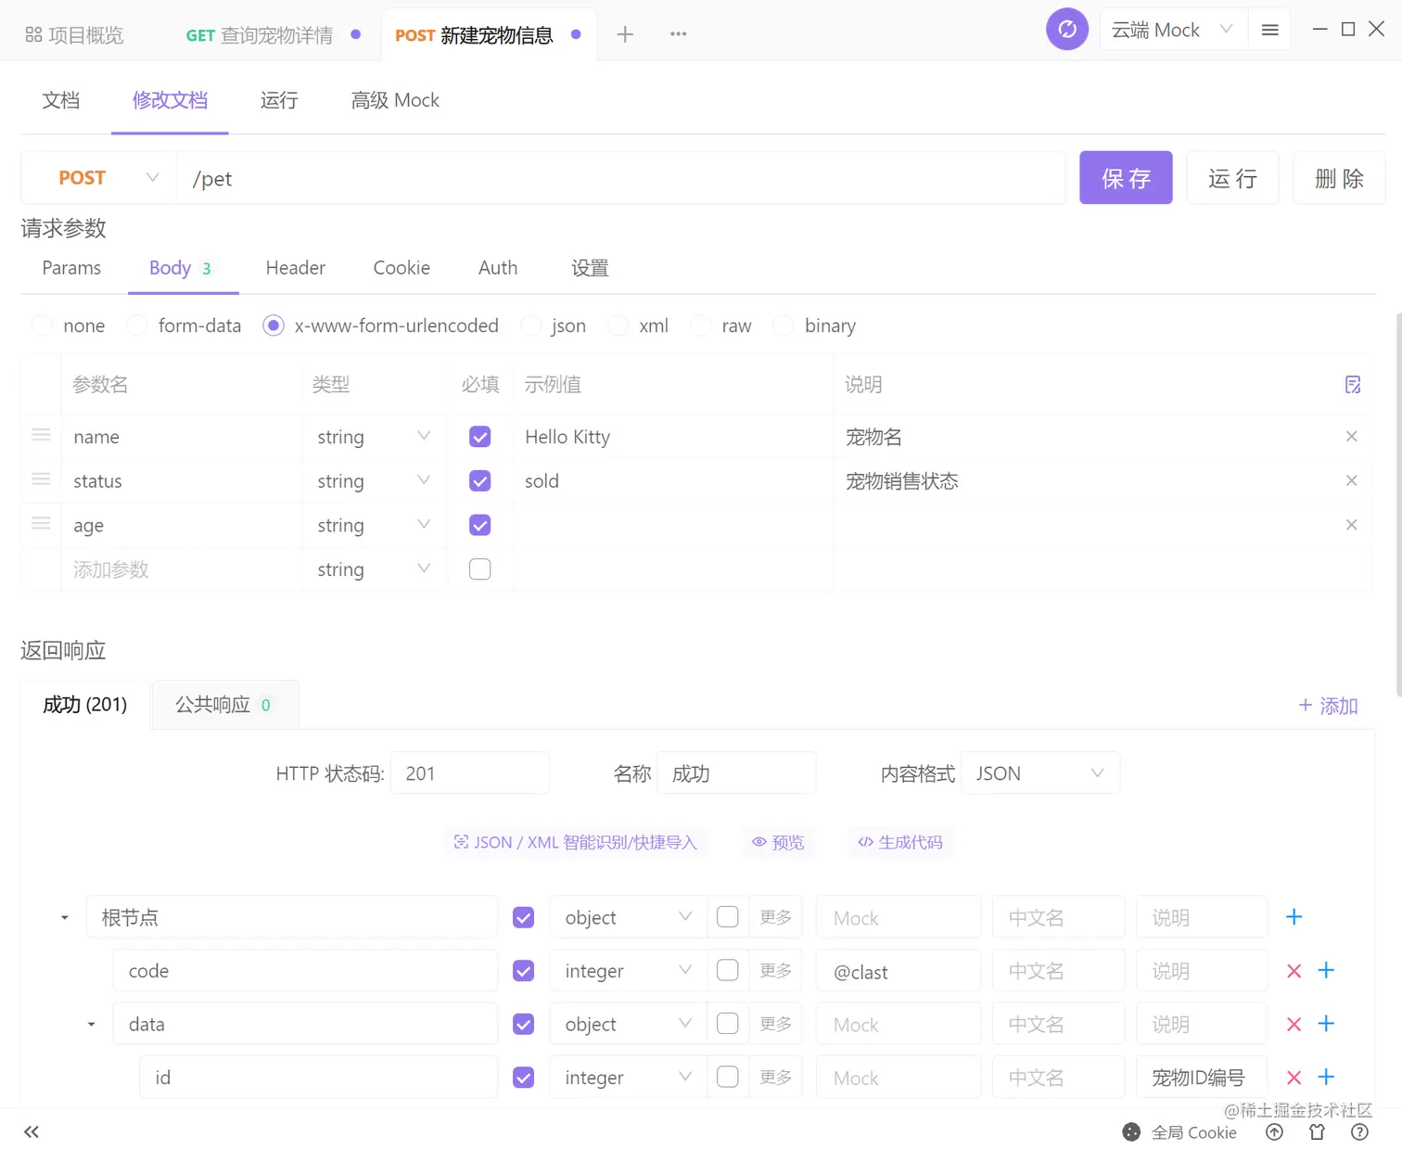Open help via the ? icon in status bar
The height and width of the screenshot is (1149, 1402).
tap(1359, 1131)
